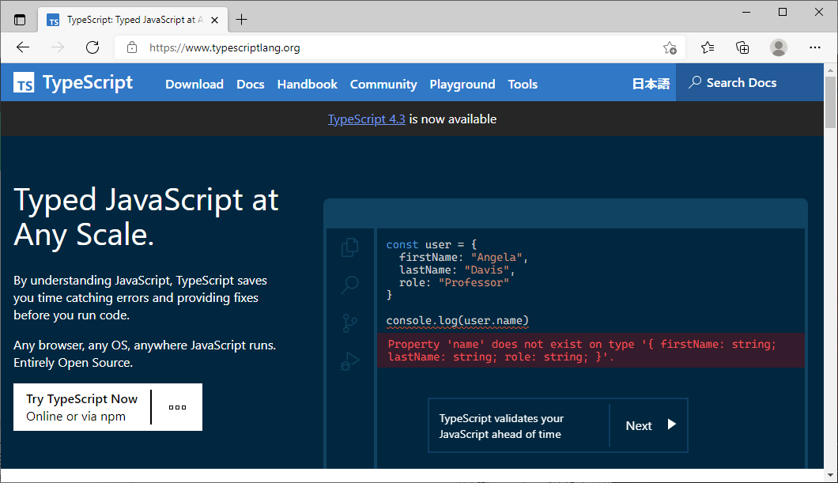Maximize the browser window

click(783, 12)
